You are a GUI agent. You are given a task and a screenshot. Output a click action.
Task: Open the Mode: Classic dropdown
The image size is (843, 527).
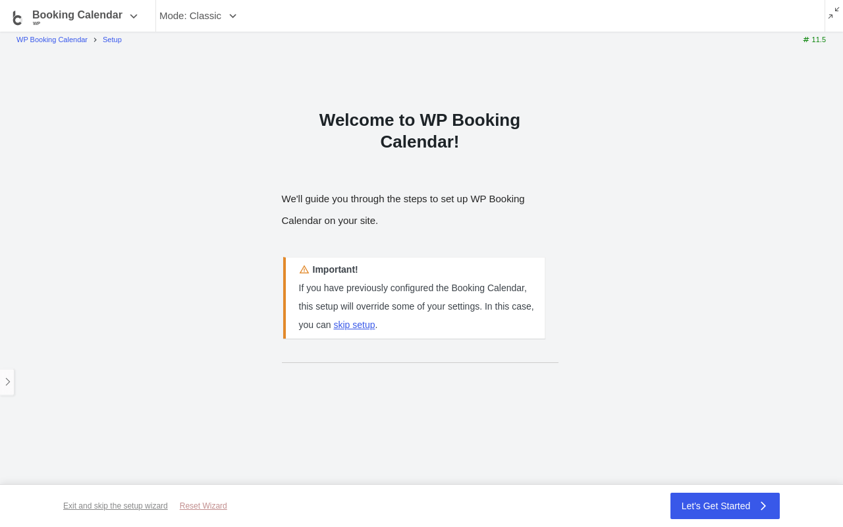tap(198, 16)
